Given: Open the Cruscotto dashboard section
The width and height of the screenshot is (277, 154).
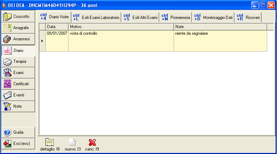Looking at the screenshot, I should [18, 16].
